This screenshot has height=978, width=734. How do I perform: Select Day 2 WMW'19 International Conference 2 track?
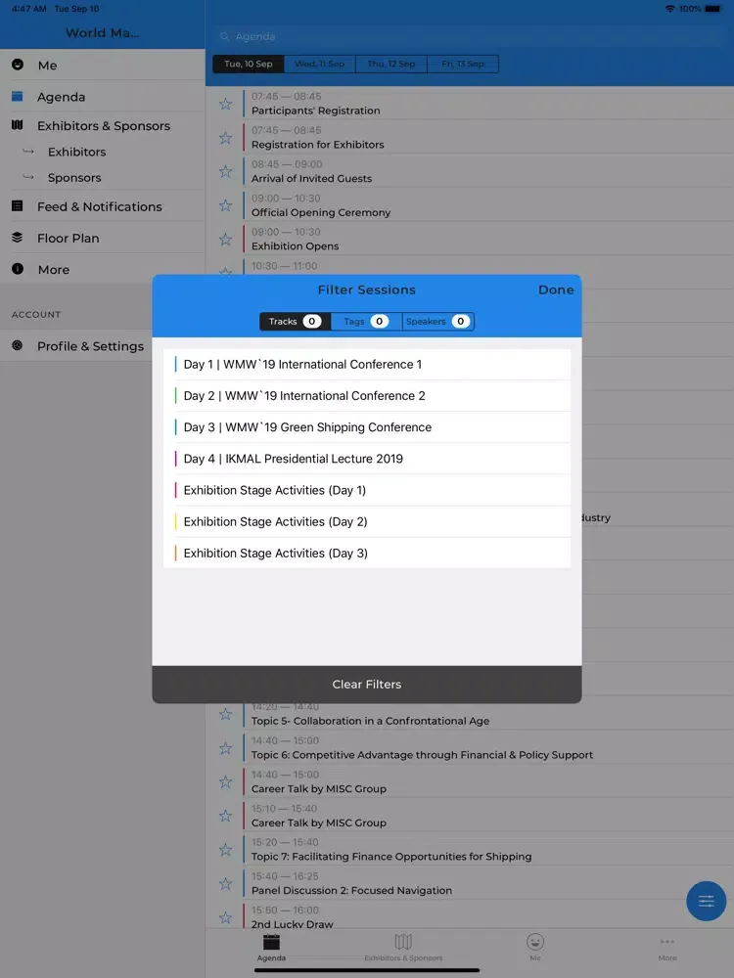coord(367,395)
